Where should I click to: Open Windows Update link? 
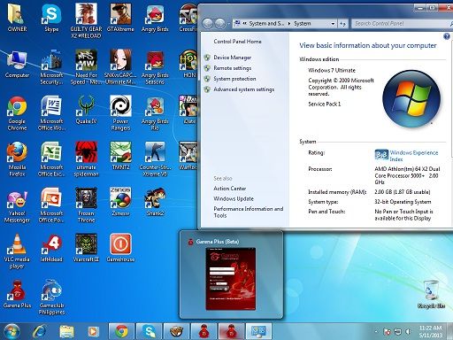(234, 198)
